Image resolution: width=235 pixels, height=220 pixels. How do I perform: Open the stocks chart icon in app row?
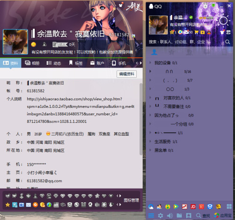(185, 207)
